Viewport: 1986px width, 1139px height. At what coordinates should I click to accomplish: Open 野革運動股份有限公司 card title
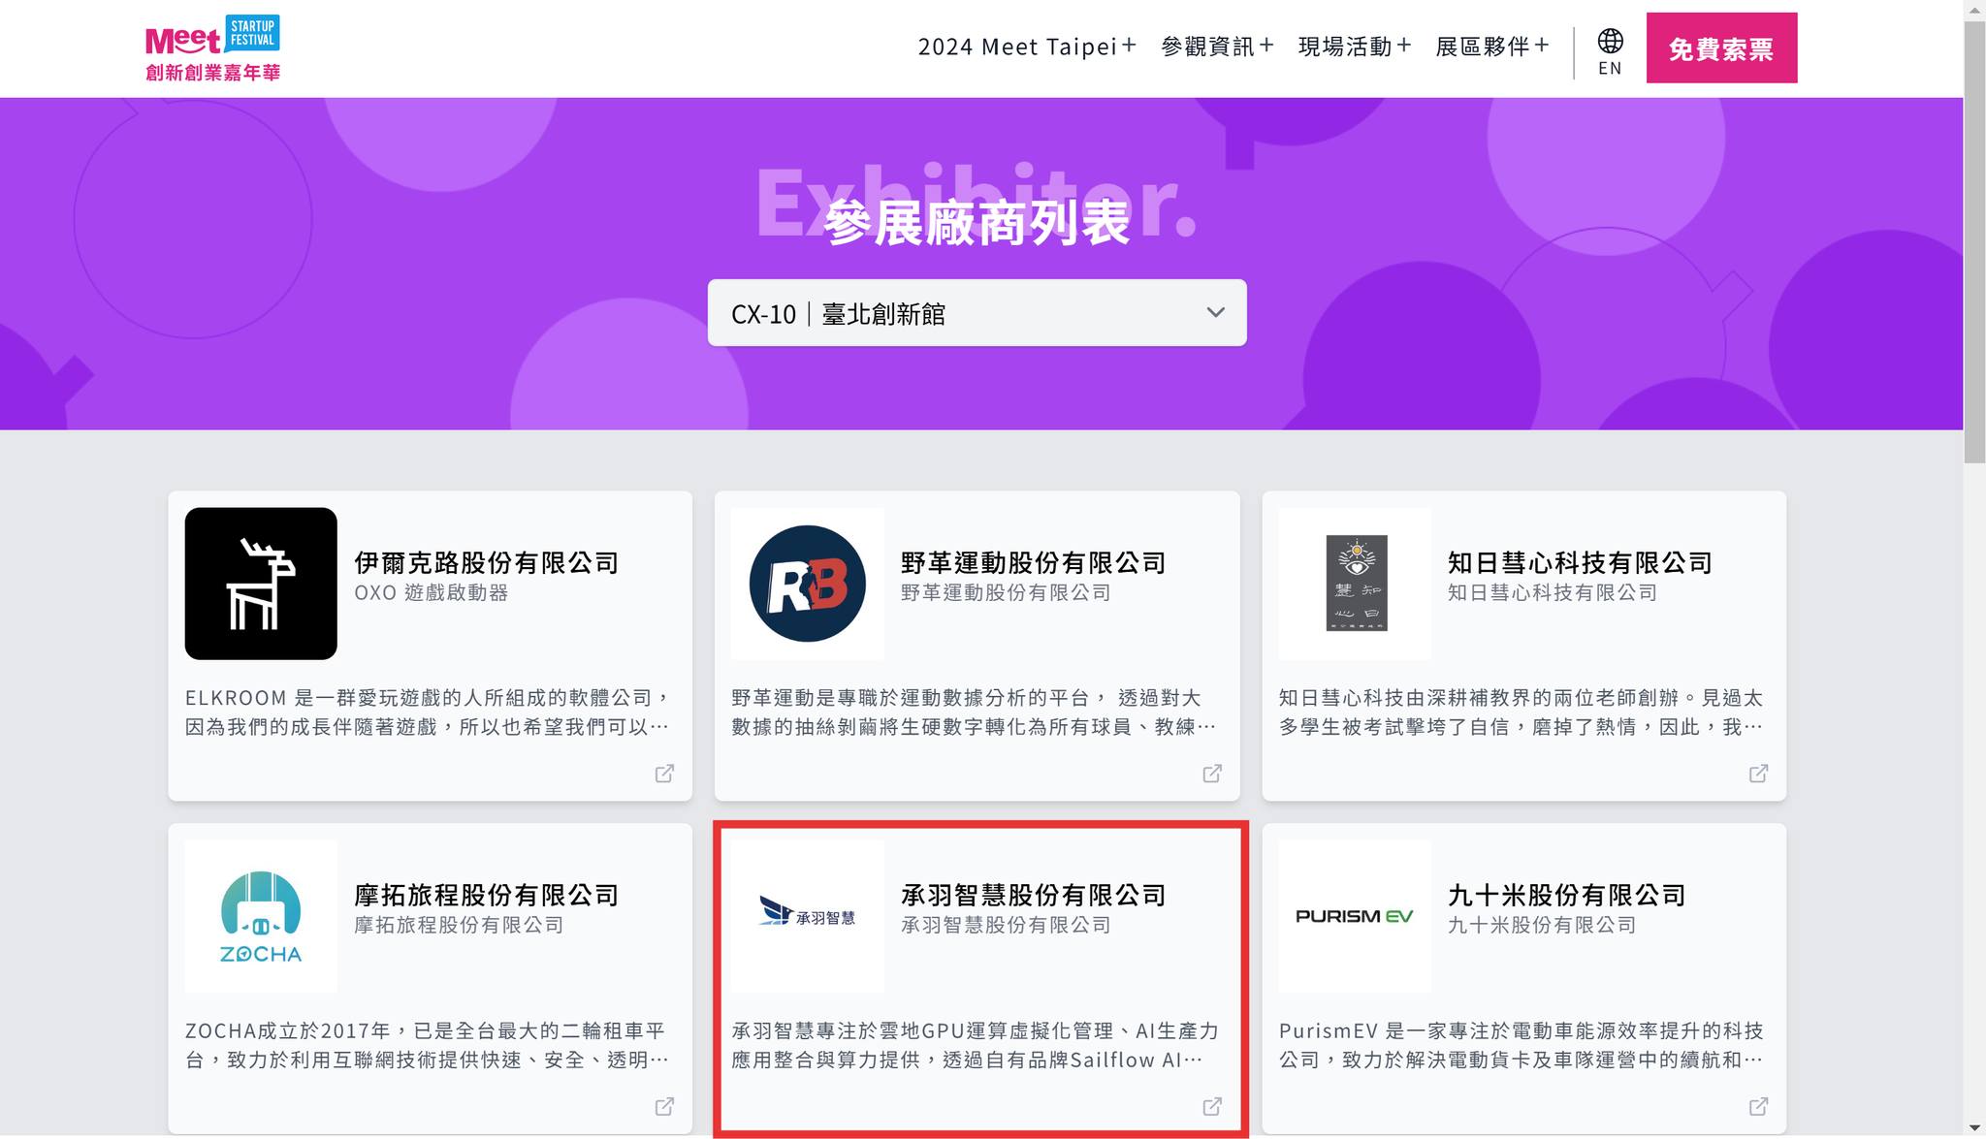point(1033,562)
